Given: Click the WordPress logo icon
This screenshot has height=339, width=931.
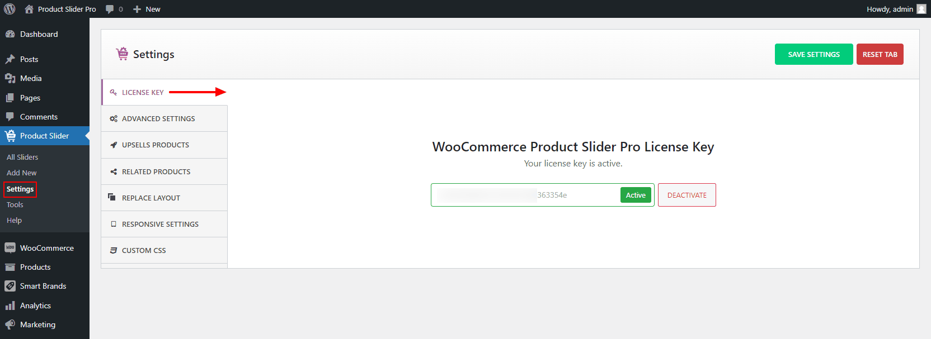Looking at the screenshot, I should coord(10,9).
